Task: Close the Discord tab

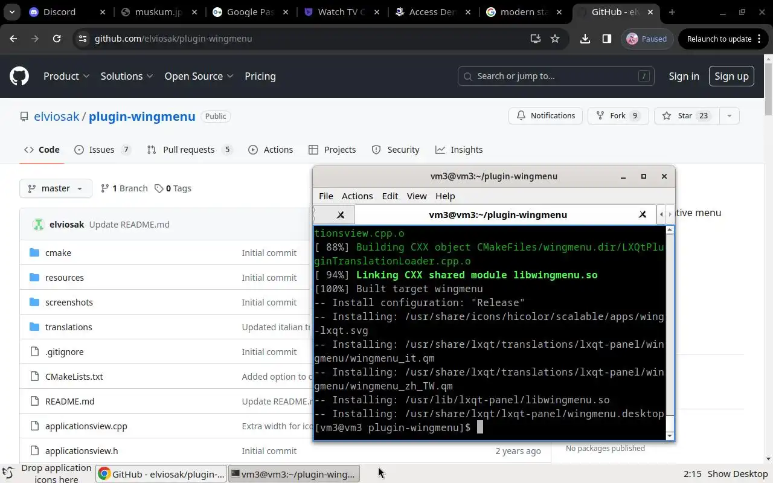Action: click(x=102, y=12)
